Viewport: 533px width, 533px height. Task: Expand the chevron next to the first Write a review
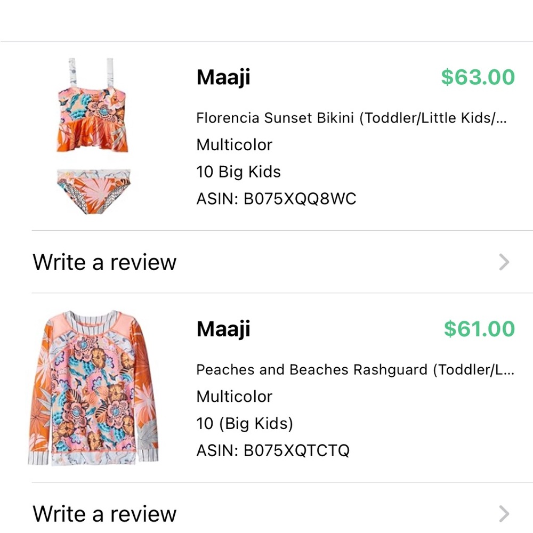tap(504, 262)
